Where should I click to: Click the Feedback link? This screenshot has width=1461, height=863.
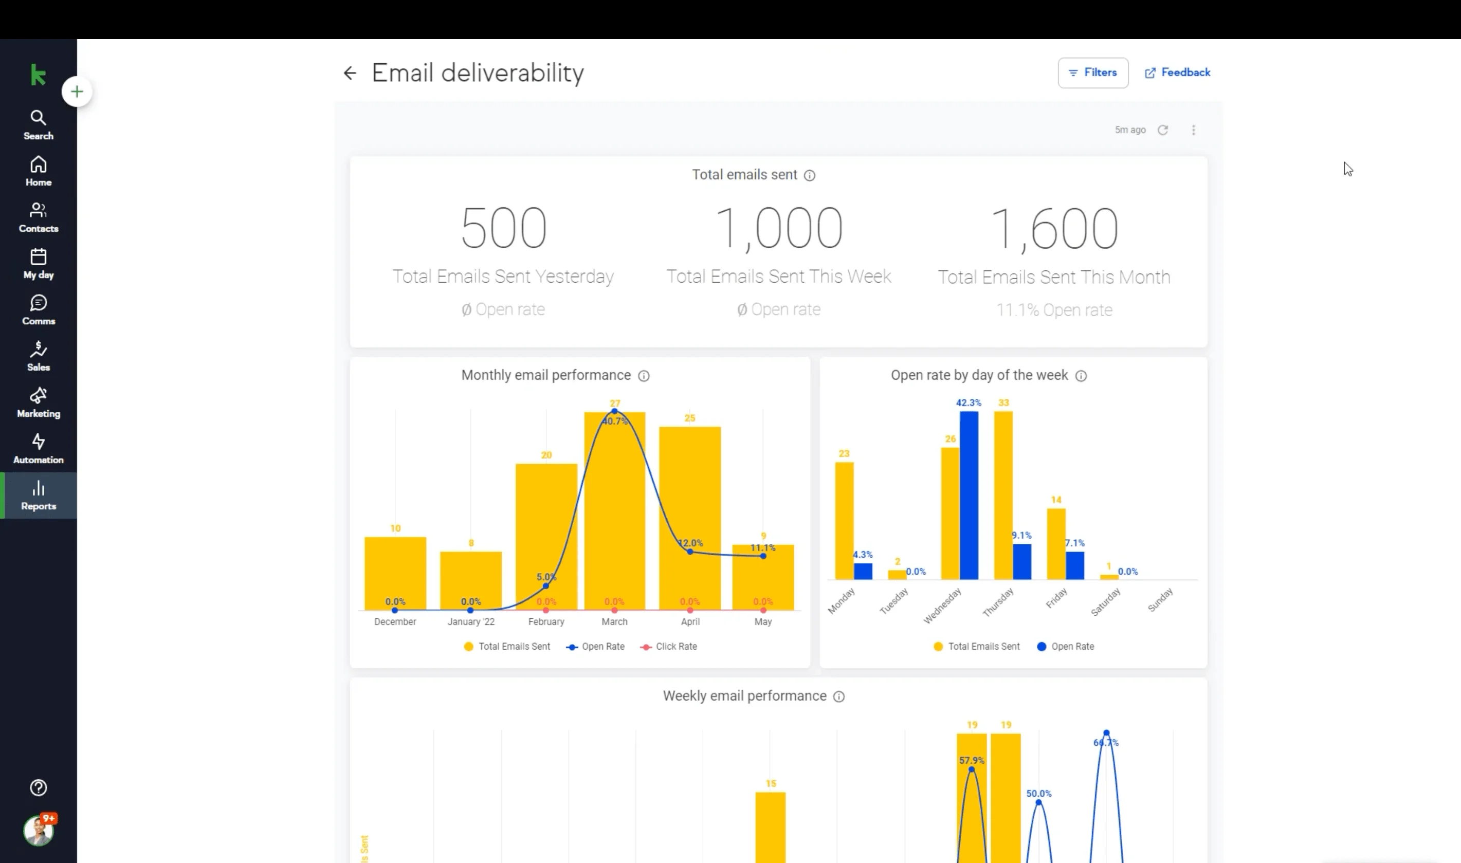(1177, 72)
